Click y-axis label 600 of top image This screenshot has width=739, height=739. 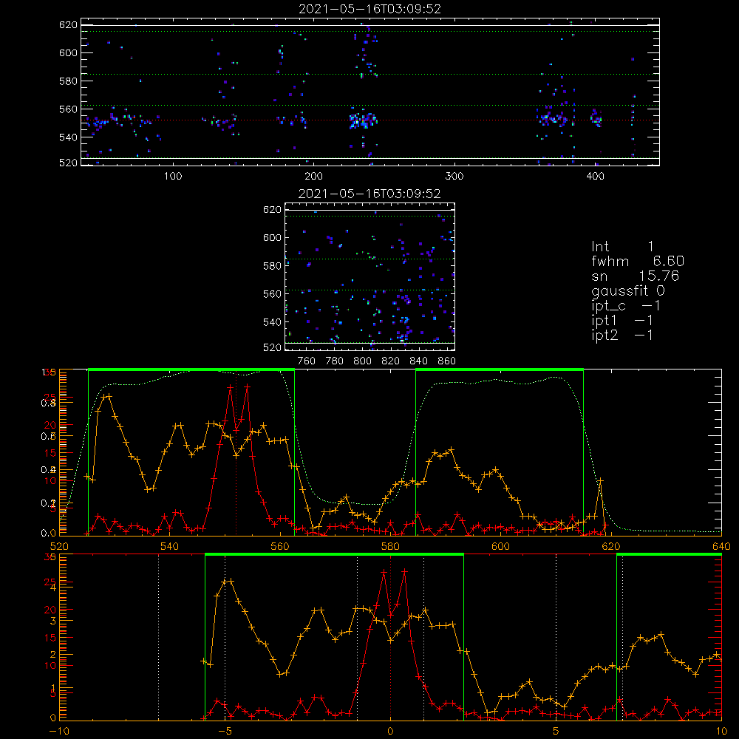pos(68,52)
